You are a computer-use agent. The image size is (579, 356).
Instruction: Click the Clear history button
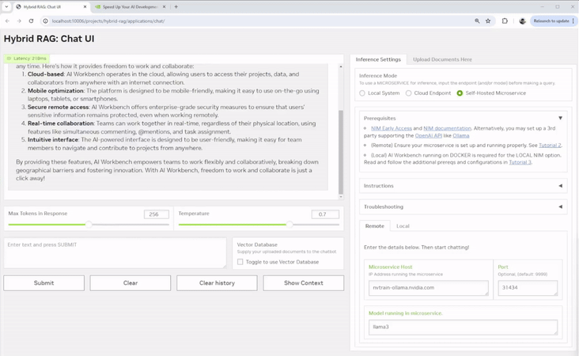tap(217, 283)
